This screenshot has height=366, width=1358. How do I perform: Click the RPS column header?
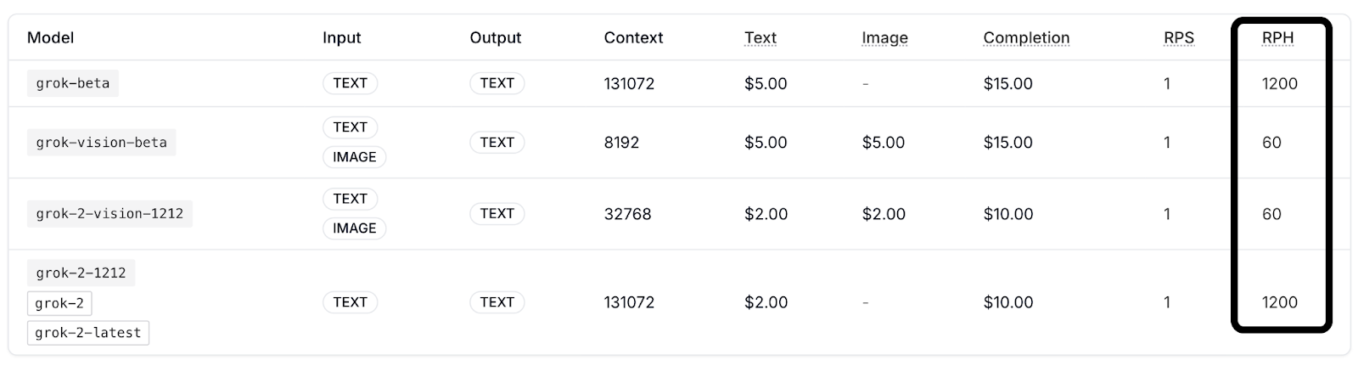(x=1179, y=37)
